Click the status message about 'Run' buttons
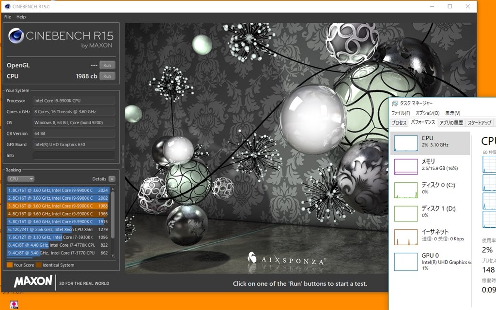The width and height of the screenshot is (496, 310). point(300,283)
